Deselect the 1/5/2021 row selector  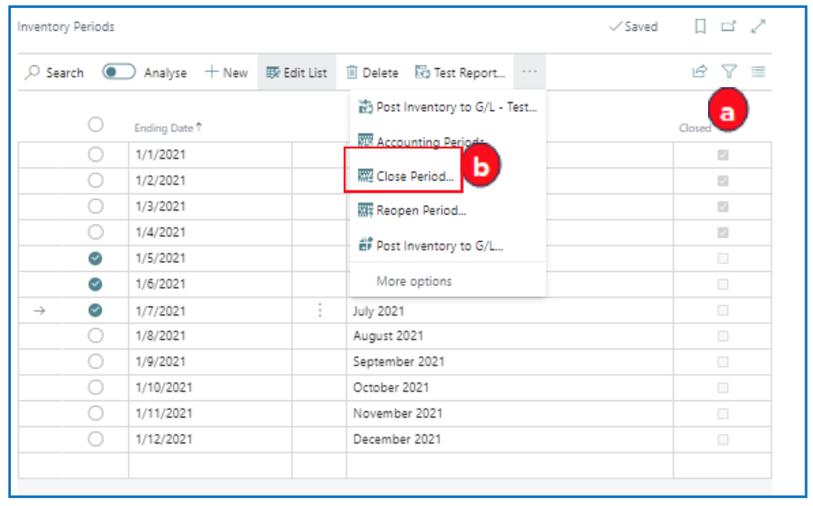click(96, 258)
